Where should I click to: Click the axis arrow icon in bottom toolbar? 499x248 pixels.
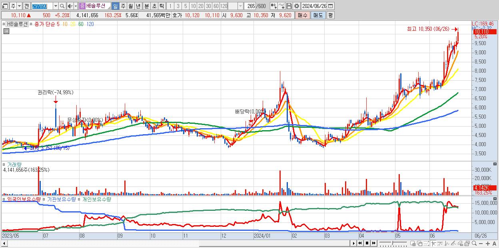click(x=434, y=243)
